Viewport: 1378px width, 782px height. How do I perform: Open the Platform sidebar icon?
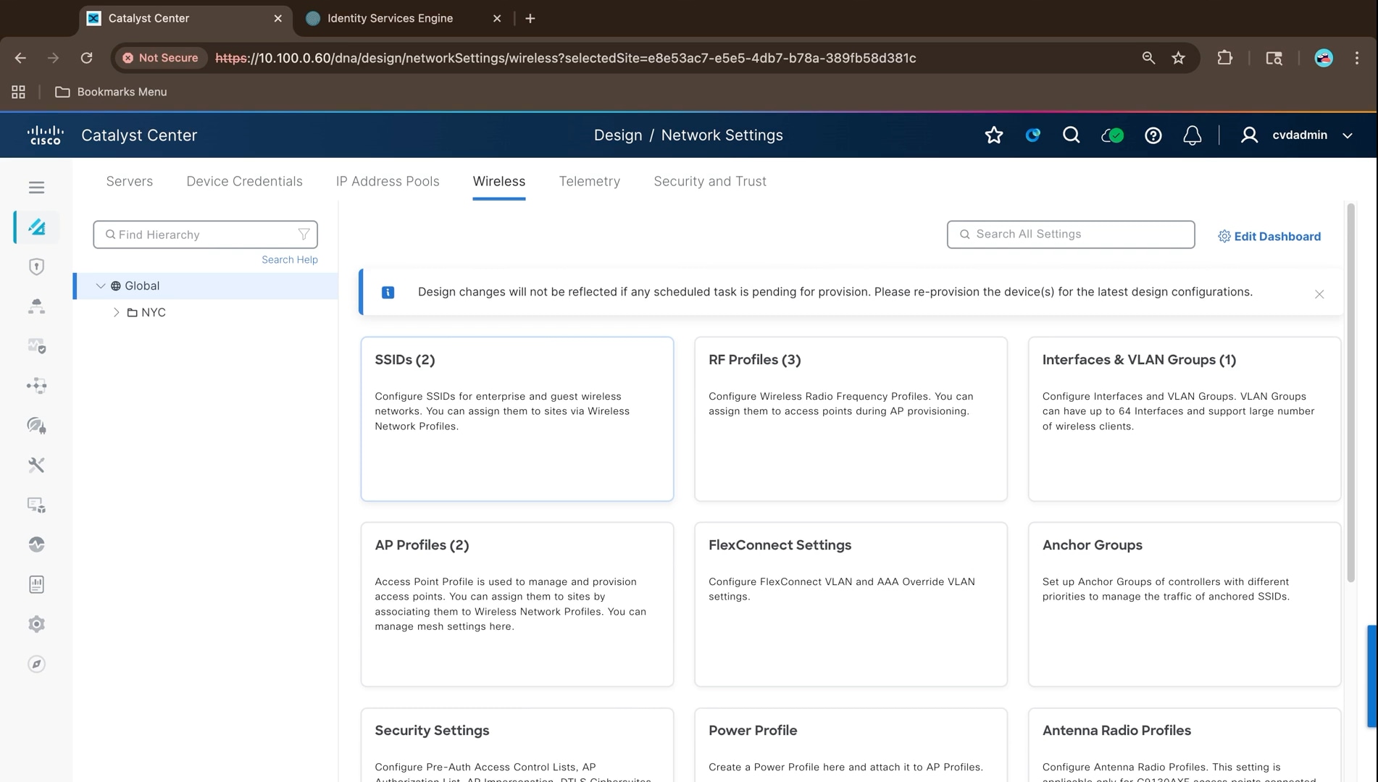pos(36,505)
